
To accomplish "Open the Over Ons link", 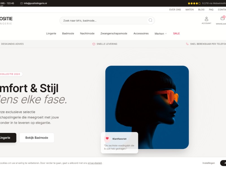I will 175,10.
